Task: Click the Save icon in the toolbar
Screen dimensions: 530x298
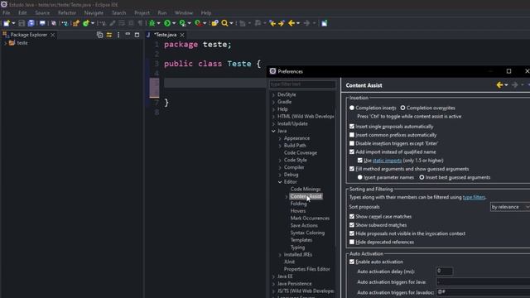Action: (x=22, y=23)
